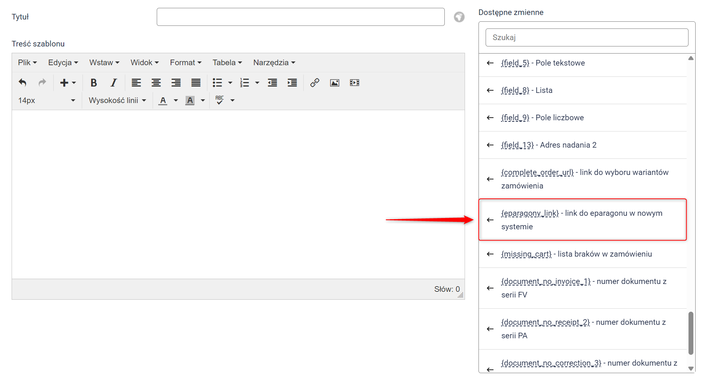Insert {field_5} variable arrow
Image resolution: width=705 pixels, height=381 pixels.
[x=490, y=63]
